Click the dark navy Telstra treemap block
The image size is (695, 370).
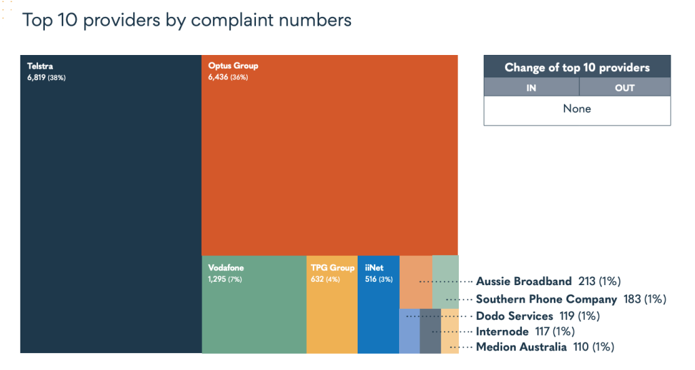pos(111,204)
